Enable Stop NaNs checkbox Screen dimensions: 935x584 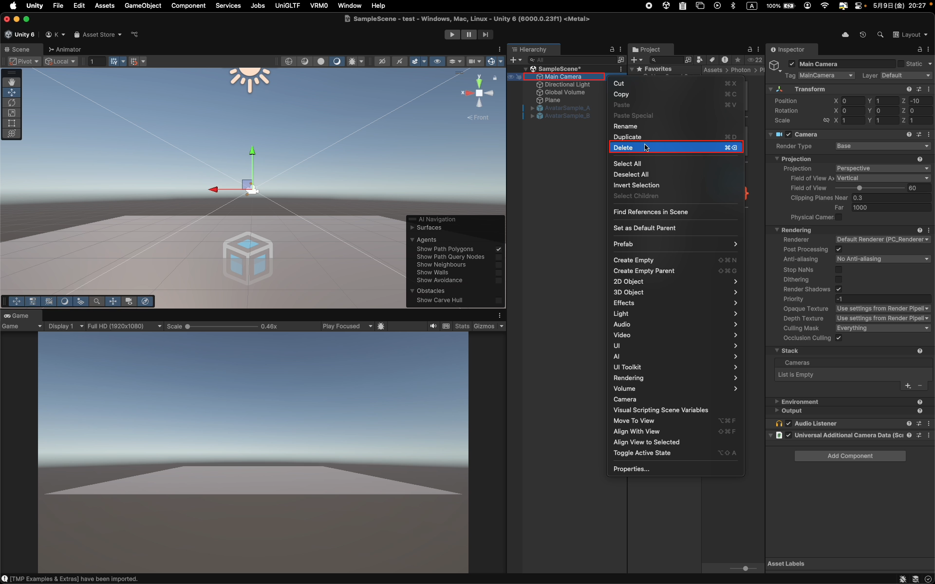839,270
